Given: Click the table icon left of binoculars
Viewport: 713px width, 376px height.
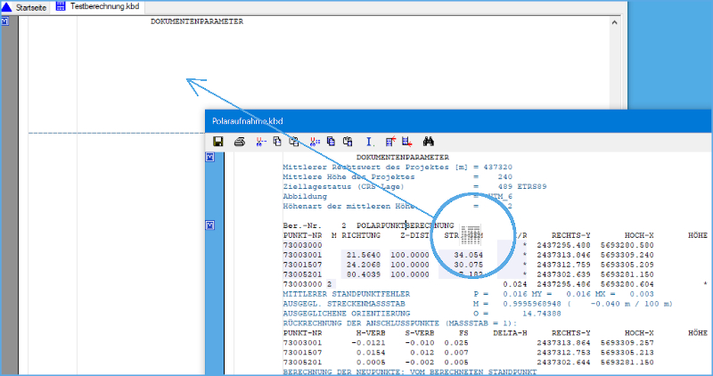Looking at the screenshot, I should (407, 141).
